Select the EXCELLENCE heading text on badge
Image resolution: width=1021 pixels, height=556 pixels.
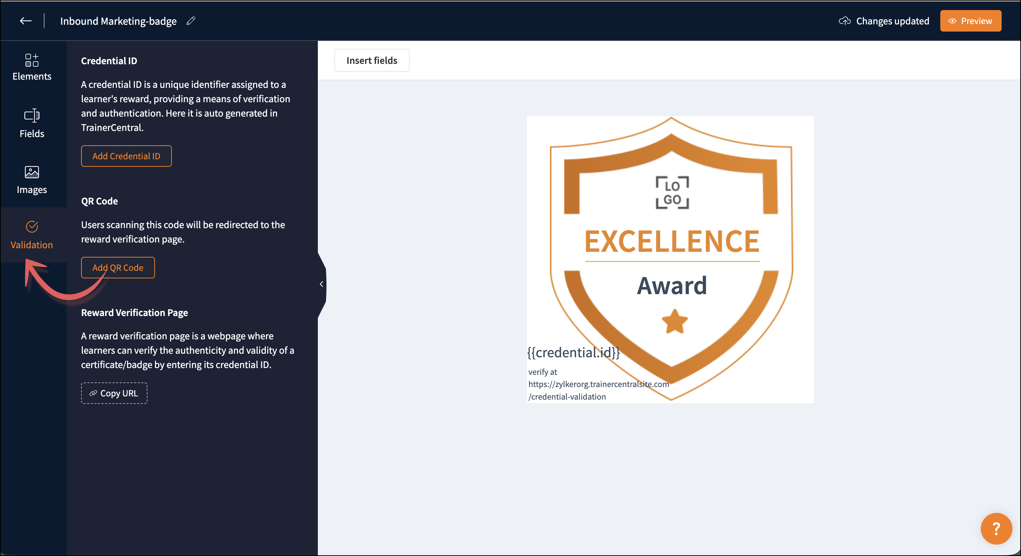(672, 241)
